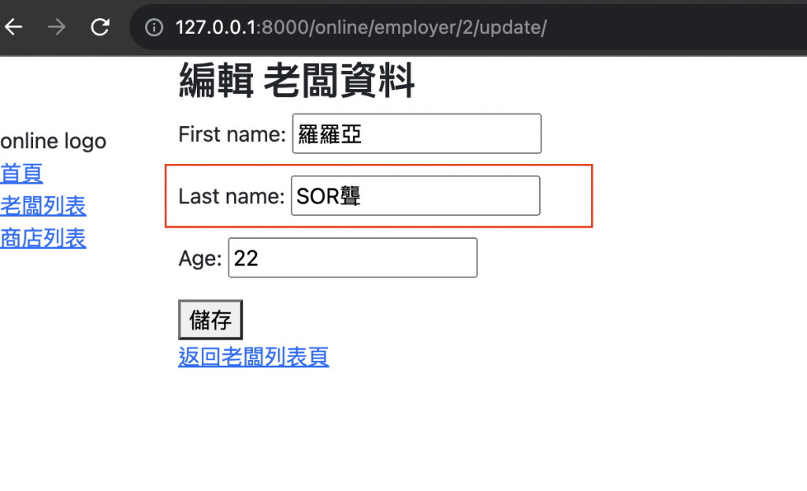This screenshot has height=491, width=807.
Task: Go back using the browser back arrow
Action: click(x=14, y=27)
